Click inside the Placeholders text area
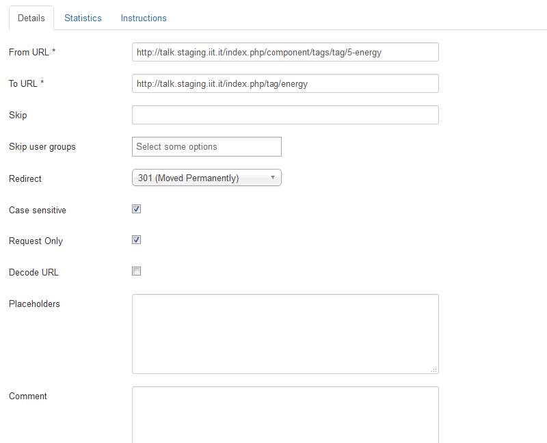 [285, 334]
